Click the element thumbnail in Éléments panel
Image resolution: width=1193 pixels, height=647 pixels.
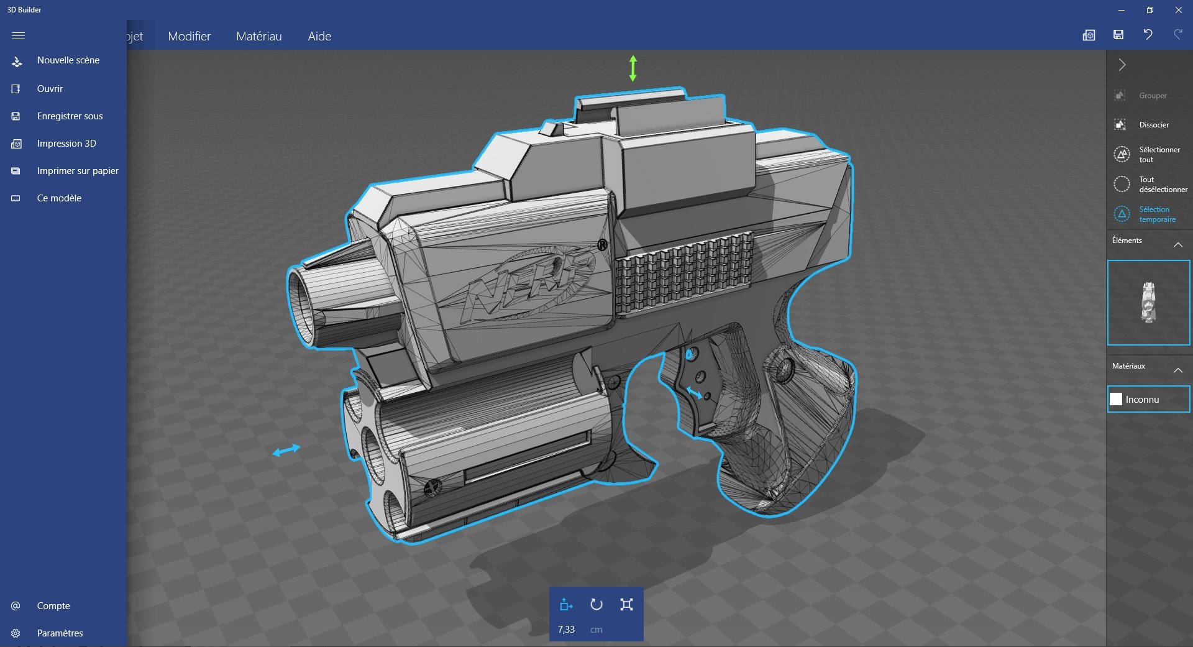point(1148,303)
